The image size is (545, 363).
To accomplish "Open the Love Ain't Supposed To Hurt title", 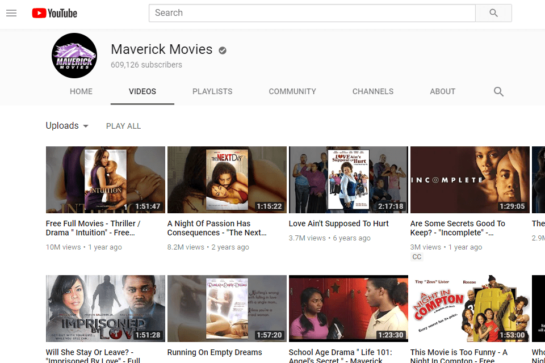I will click(x=338, y=223).
